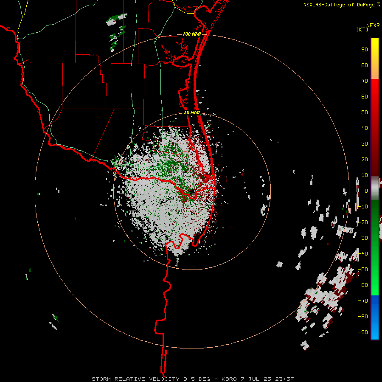This screenshot has height=382, width=382.
Task: Click the Storm Relative Velocity caption text
Action: (x=193, y=379)
